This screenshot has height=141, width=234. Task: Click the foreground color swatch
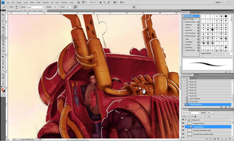(2, 89)
